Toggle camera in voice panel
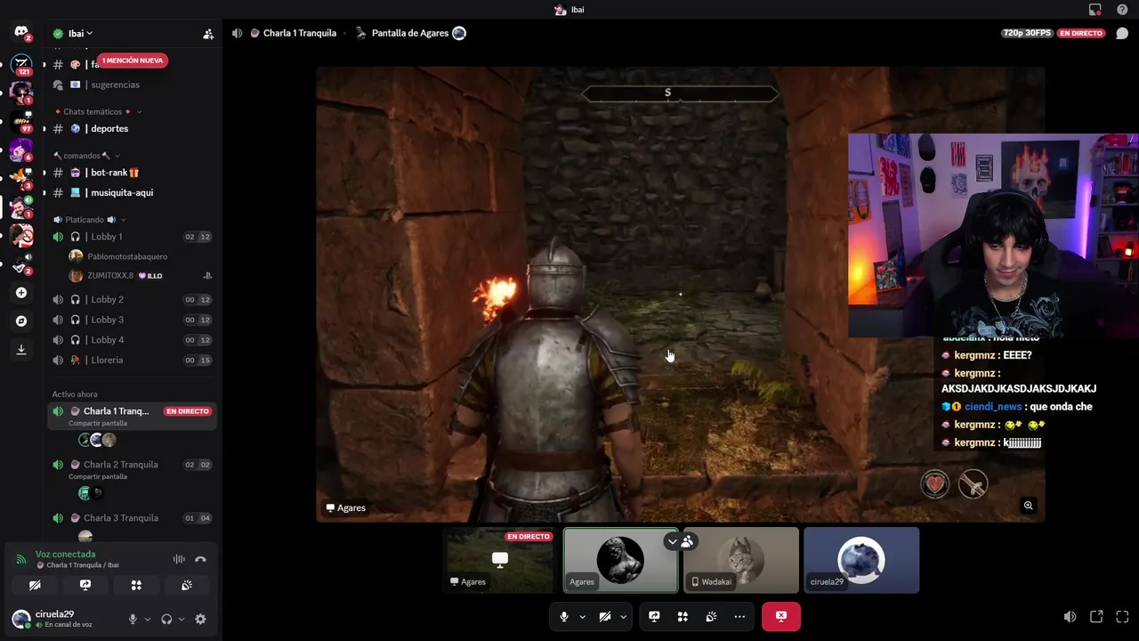 [35, 585]
